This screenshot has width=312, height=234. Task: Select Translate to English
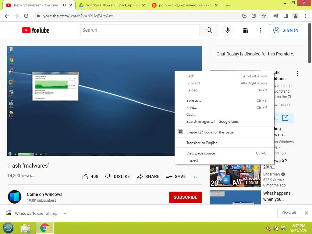[x=225, y=143]
